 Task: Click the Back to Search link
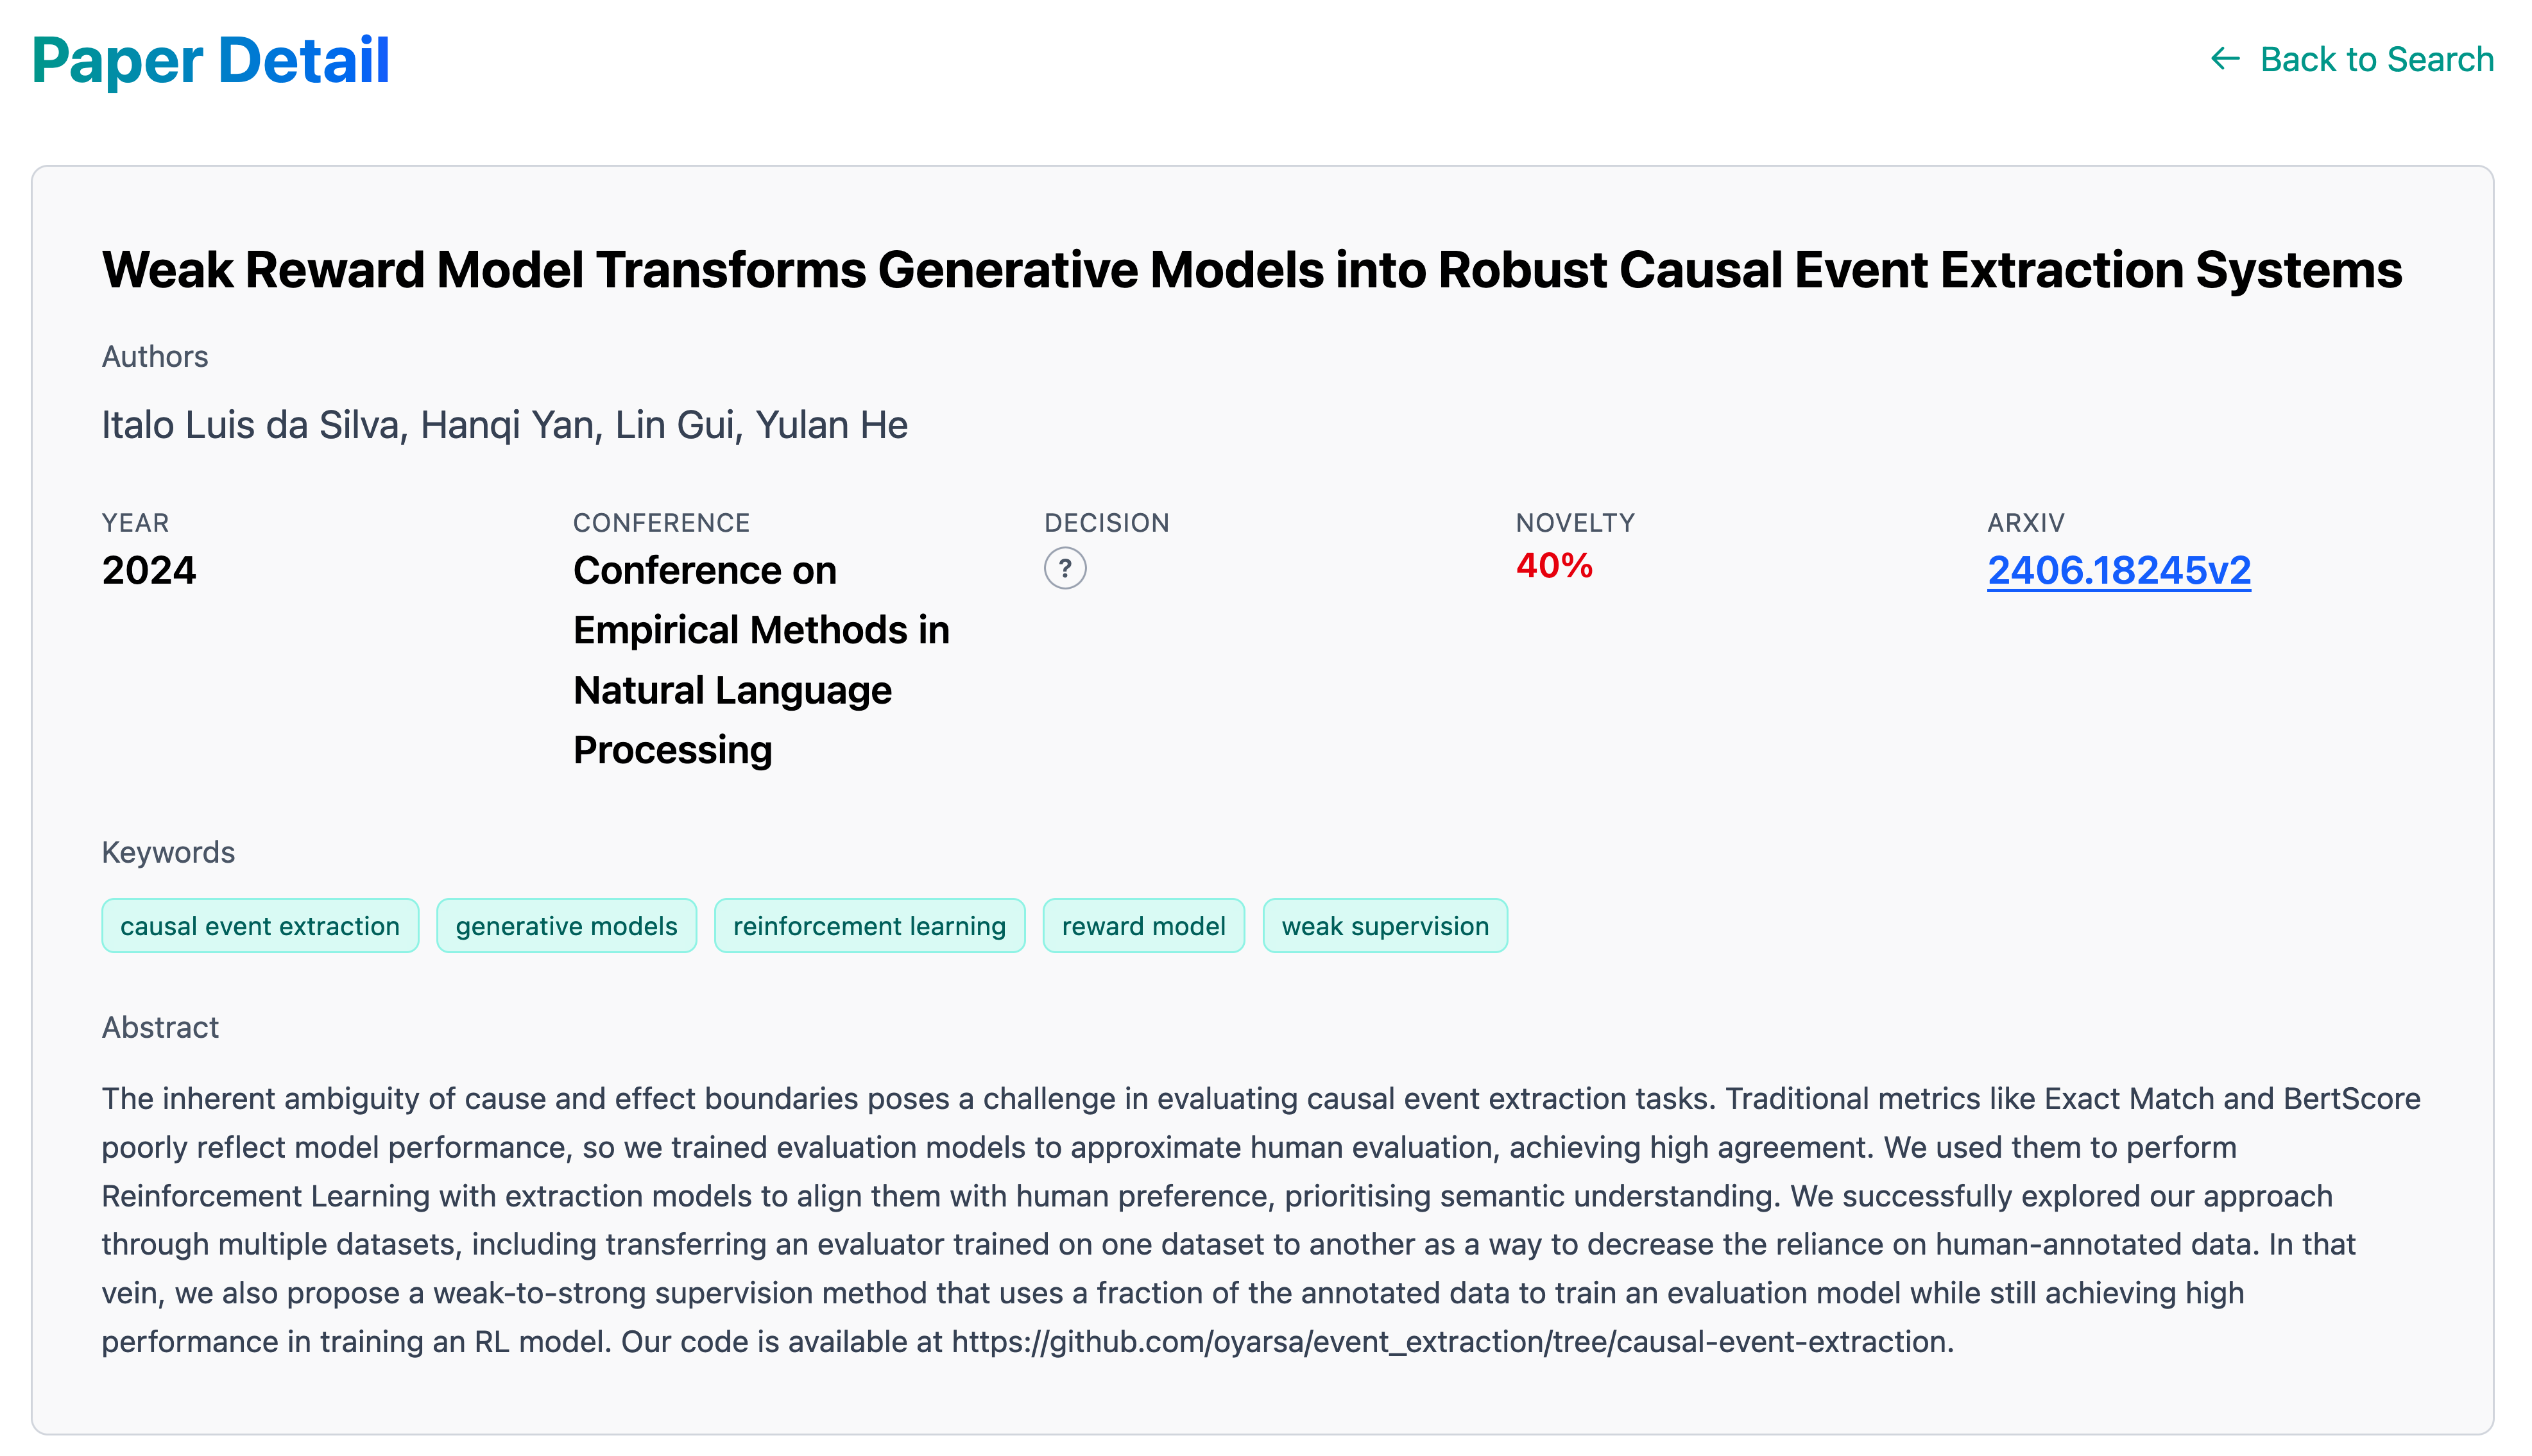2376,59
